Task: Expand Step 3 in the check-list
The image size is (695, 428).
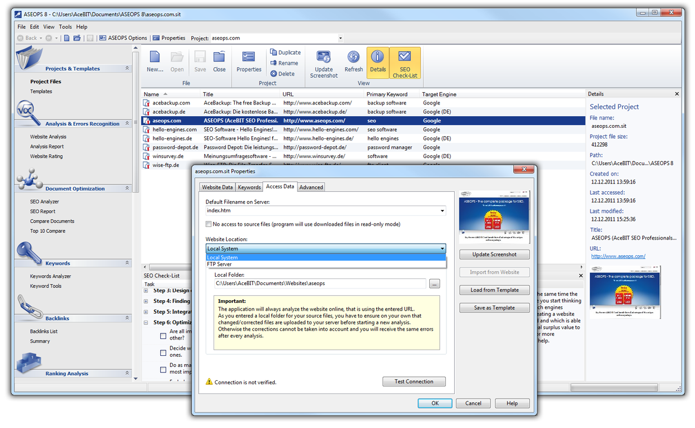Action: (x=146, y=290)
